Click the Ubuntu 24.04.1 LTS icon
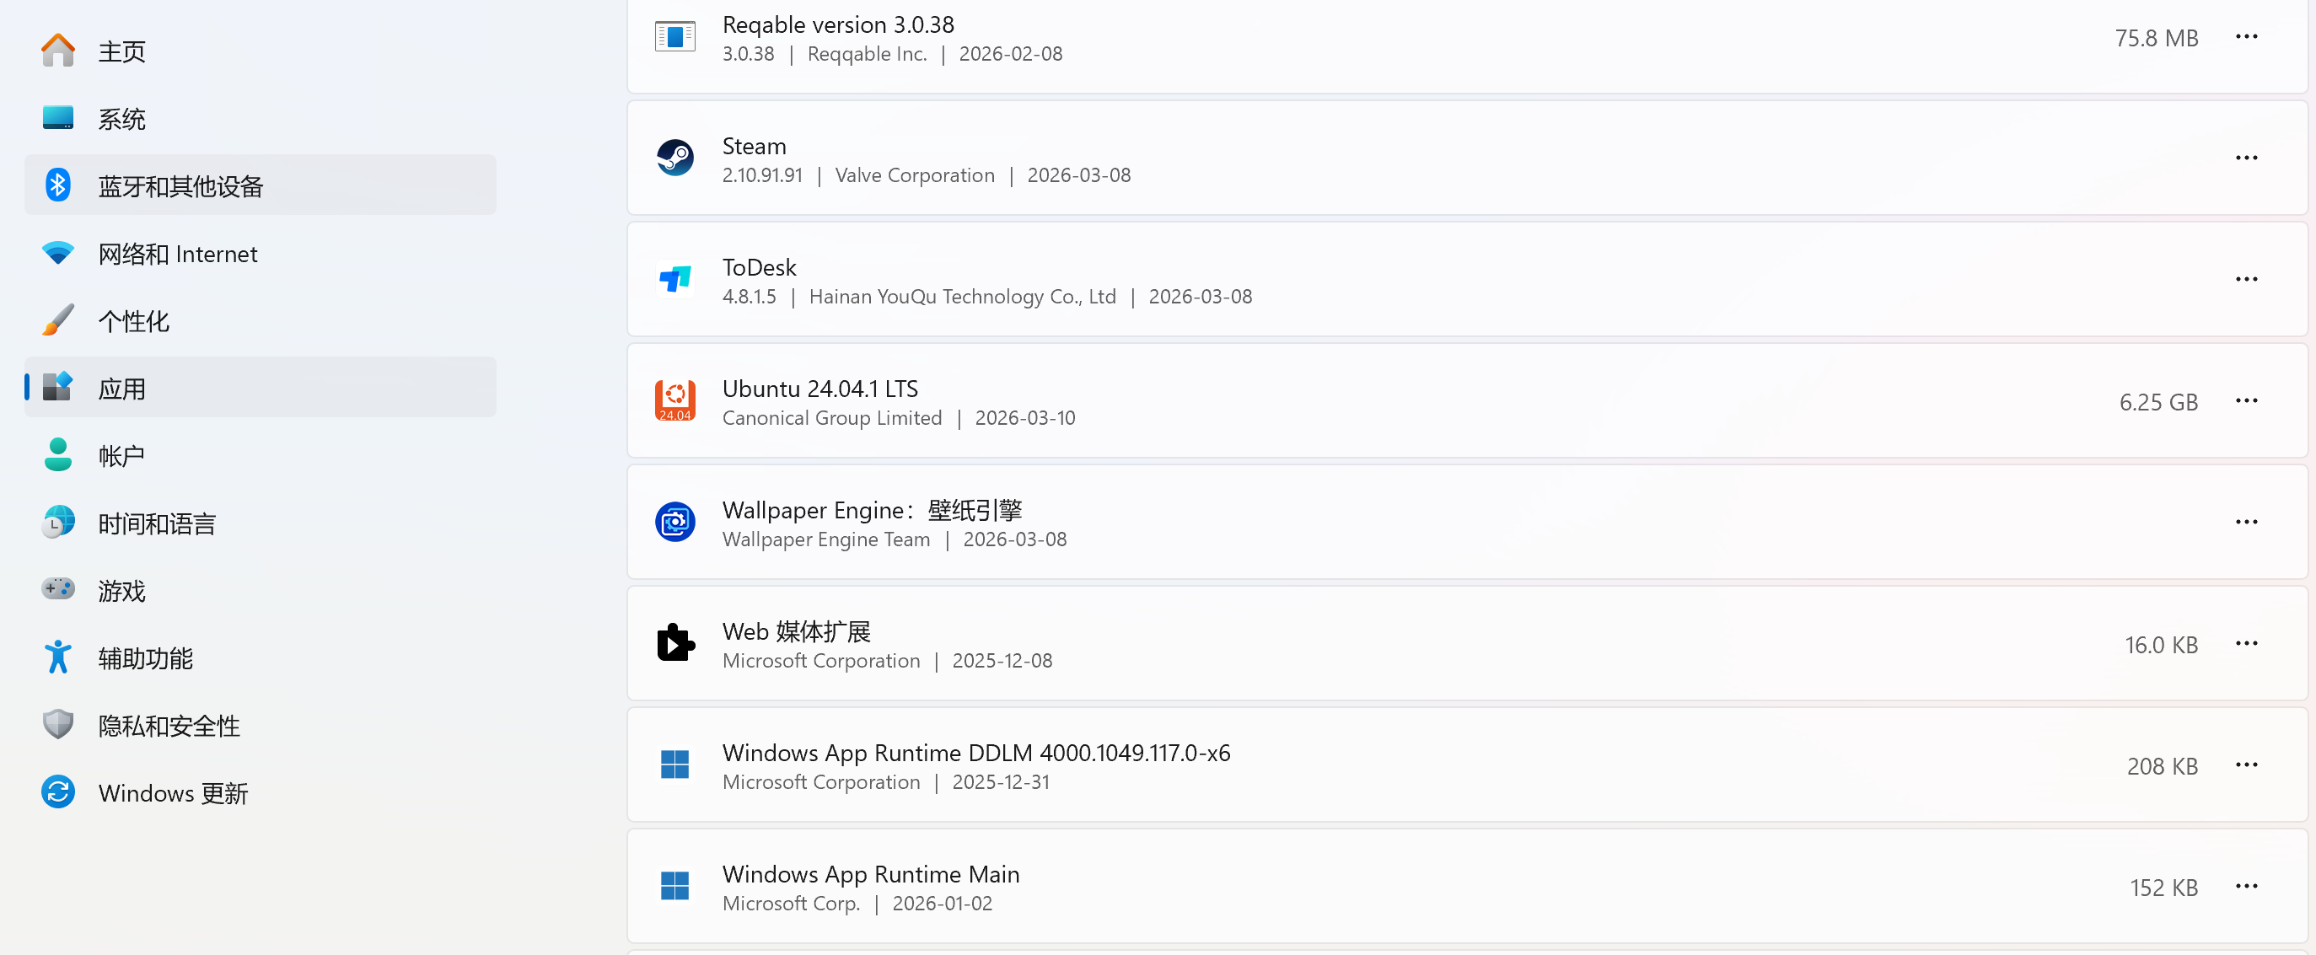2316x955 pixels. point(674,401)
